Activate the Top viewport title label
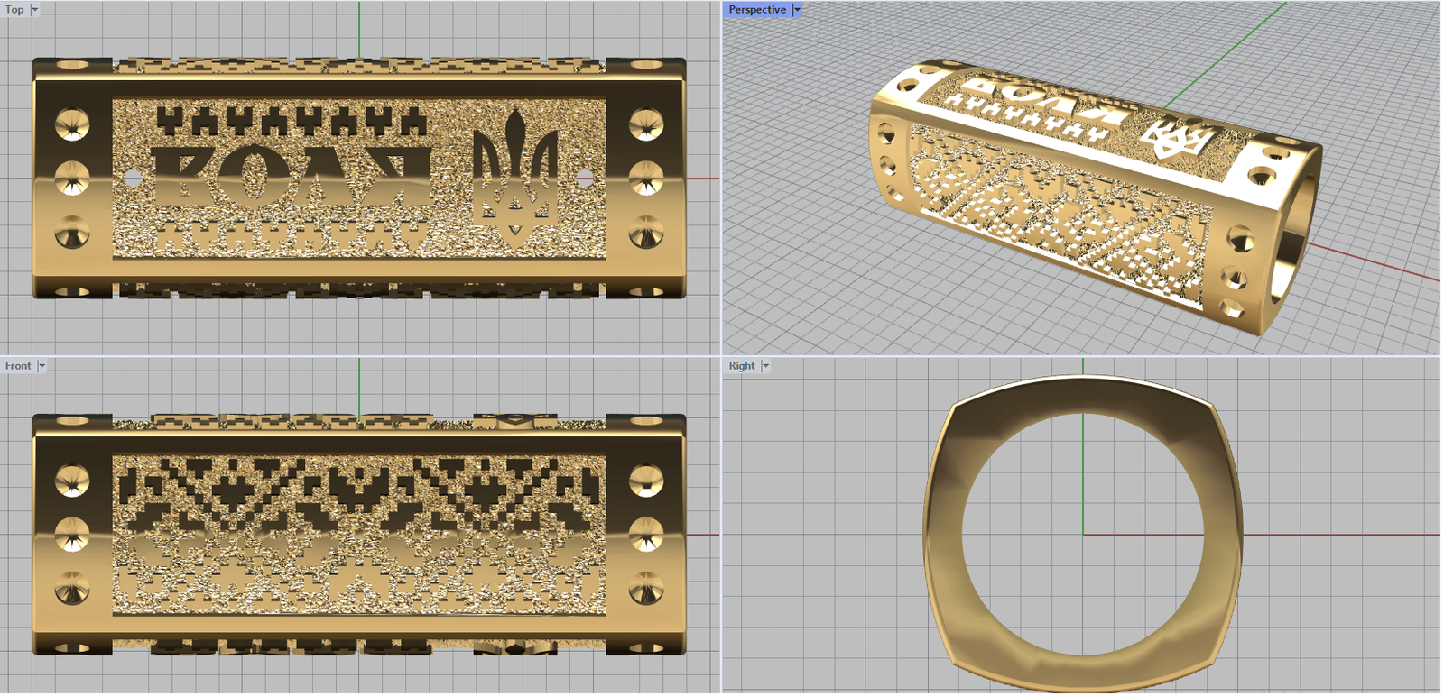 (14, 10)
